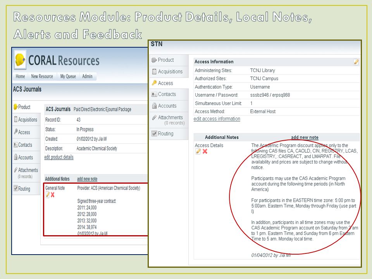
Task: Select Product tab in STN window
Action: 169,60
